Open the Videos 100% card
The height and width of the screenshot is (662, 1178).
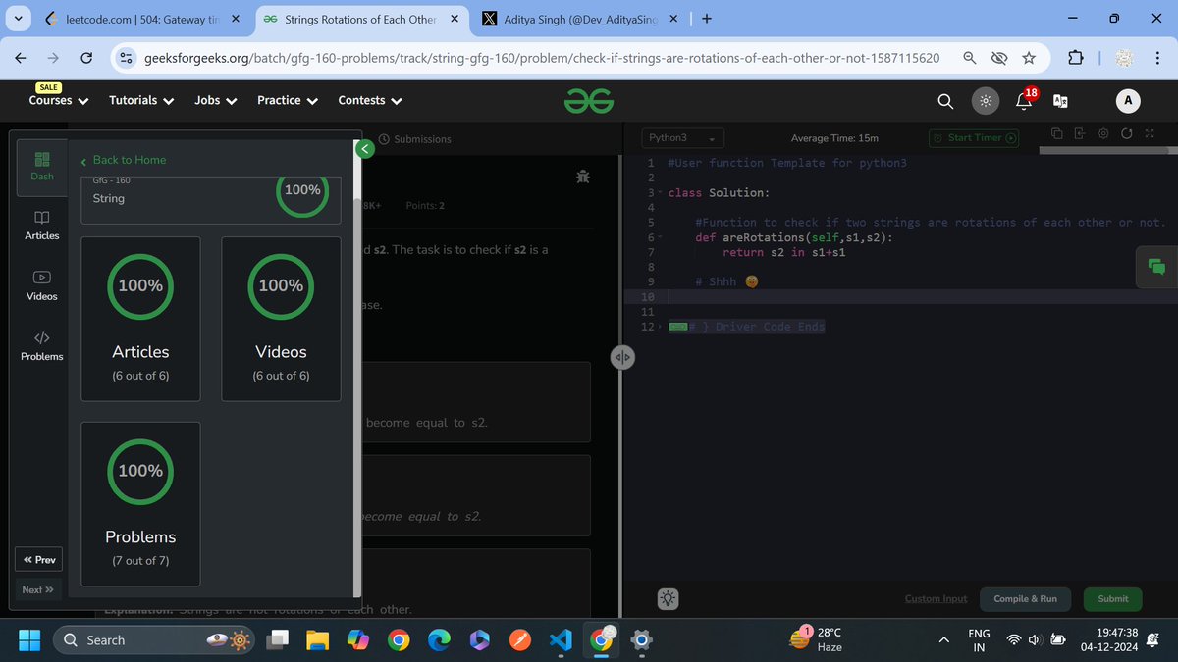pos(281,319)
